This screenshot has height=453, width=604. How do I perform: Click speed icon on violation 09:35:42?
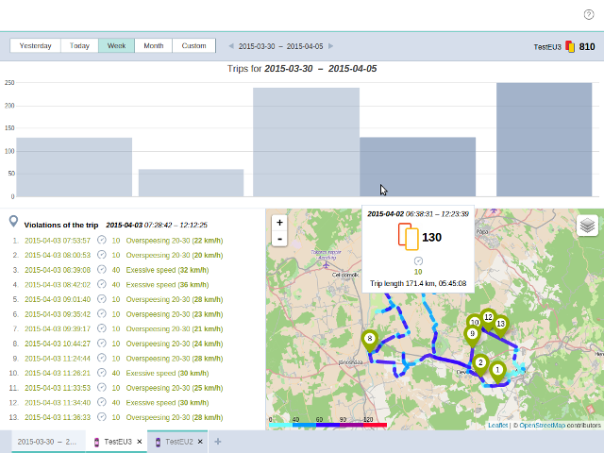(101, 313)
